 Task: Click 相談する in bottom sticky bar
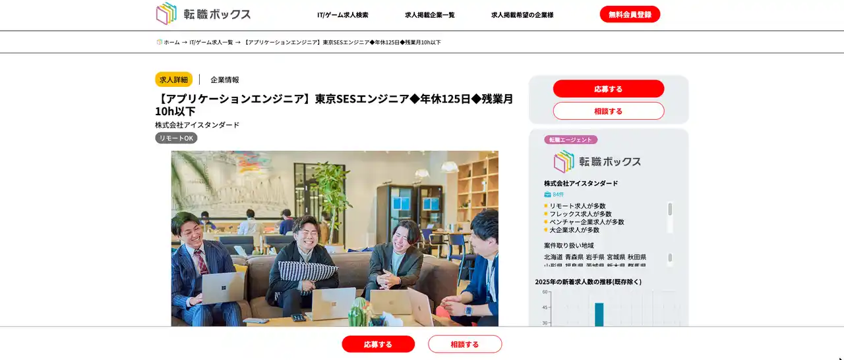coord(465,344)
